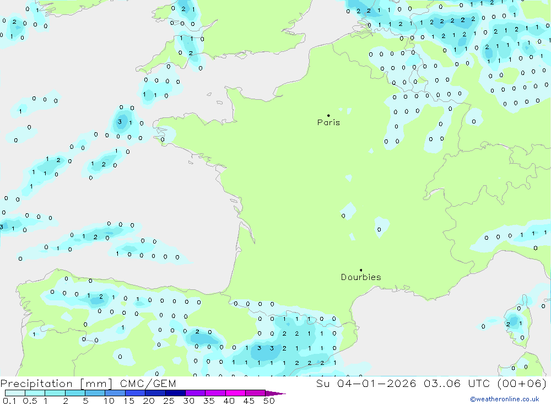This screenshot has height=404, width=551.
Task: Pick the legend swatch between 5 and 10
Action: point(95,393)
